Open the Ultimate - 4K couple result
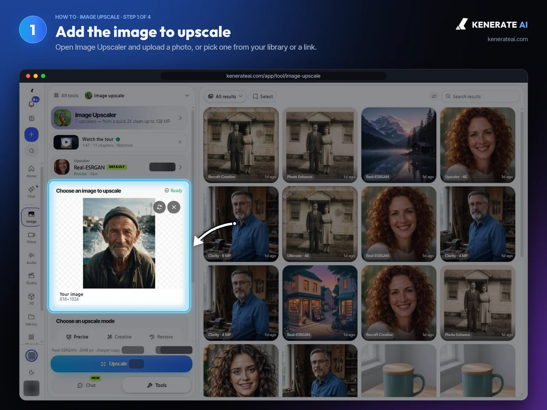The image size is (547, 410). 320,224
